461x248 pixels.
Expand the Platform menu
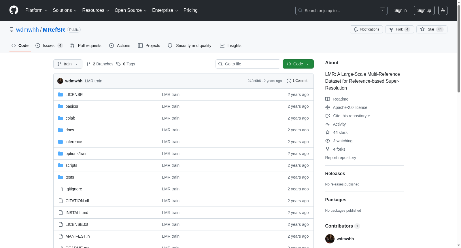pyautogui.click(x=37, y=10)
